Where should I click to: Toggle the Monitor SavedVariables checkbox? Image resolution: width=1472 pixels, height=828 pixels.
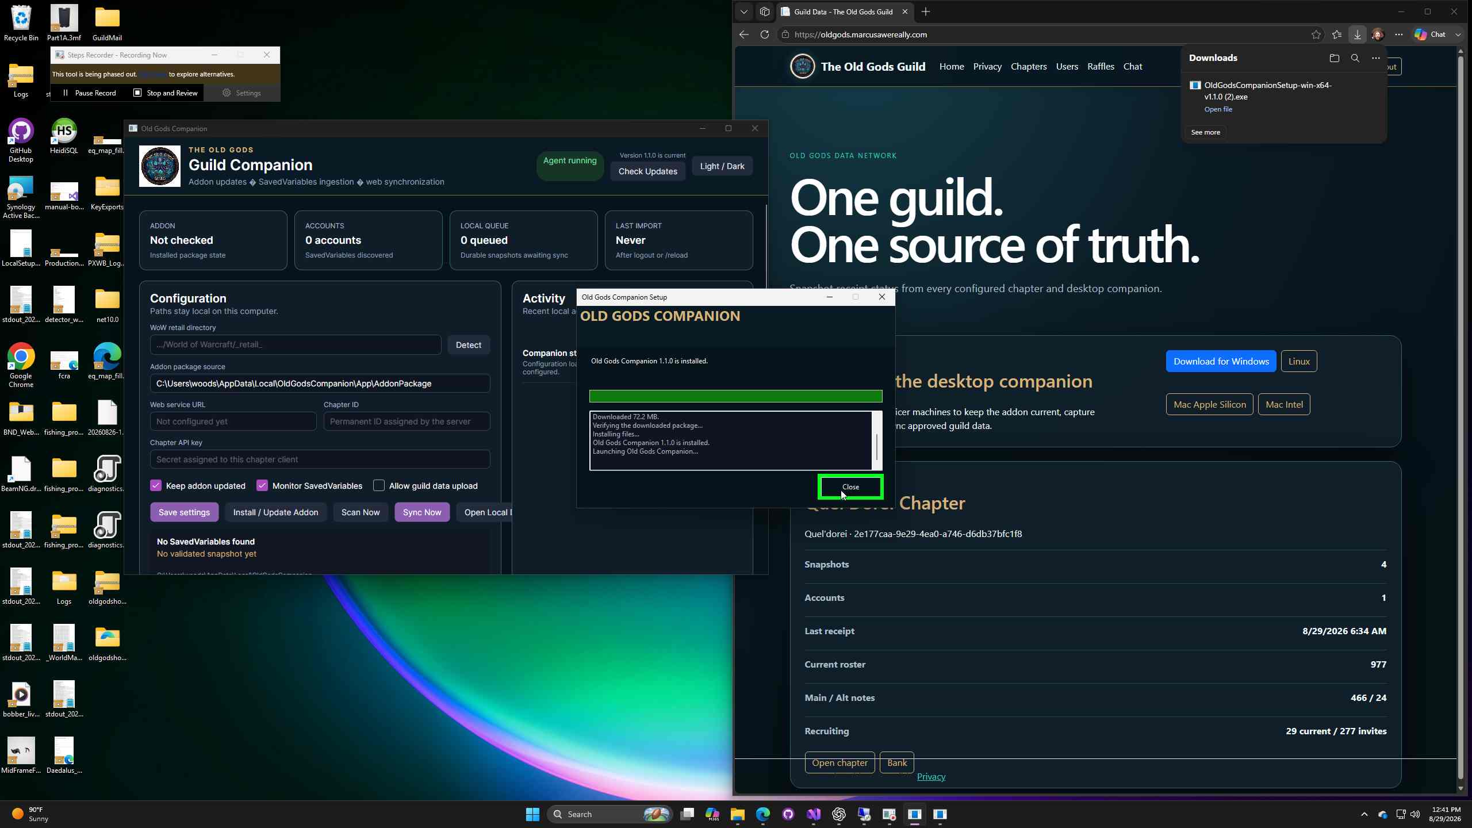tap(262, 486)
